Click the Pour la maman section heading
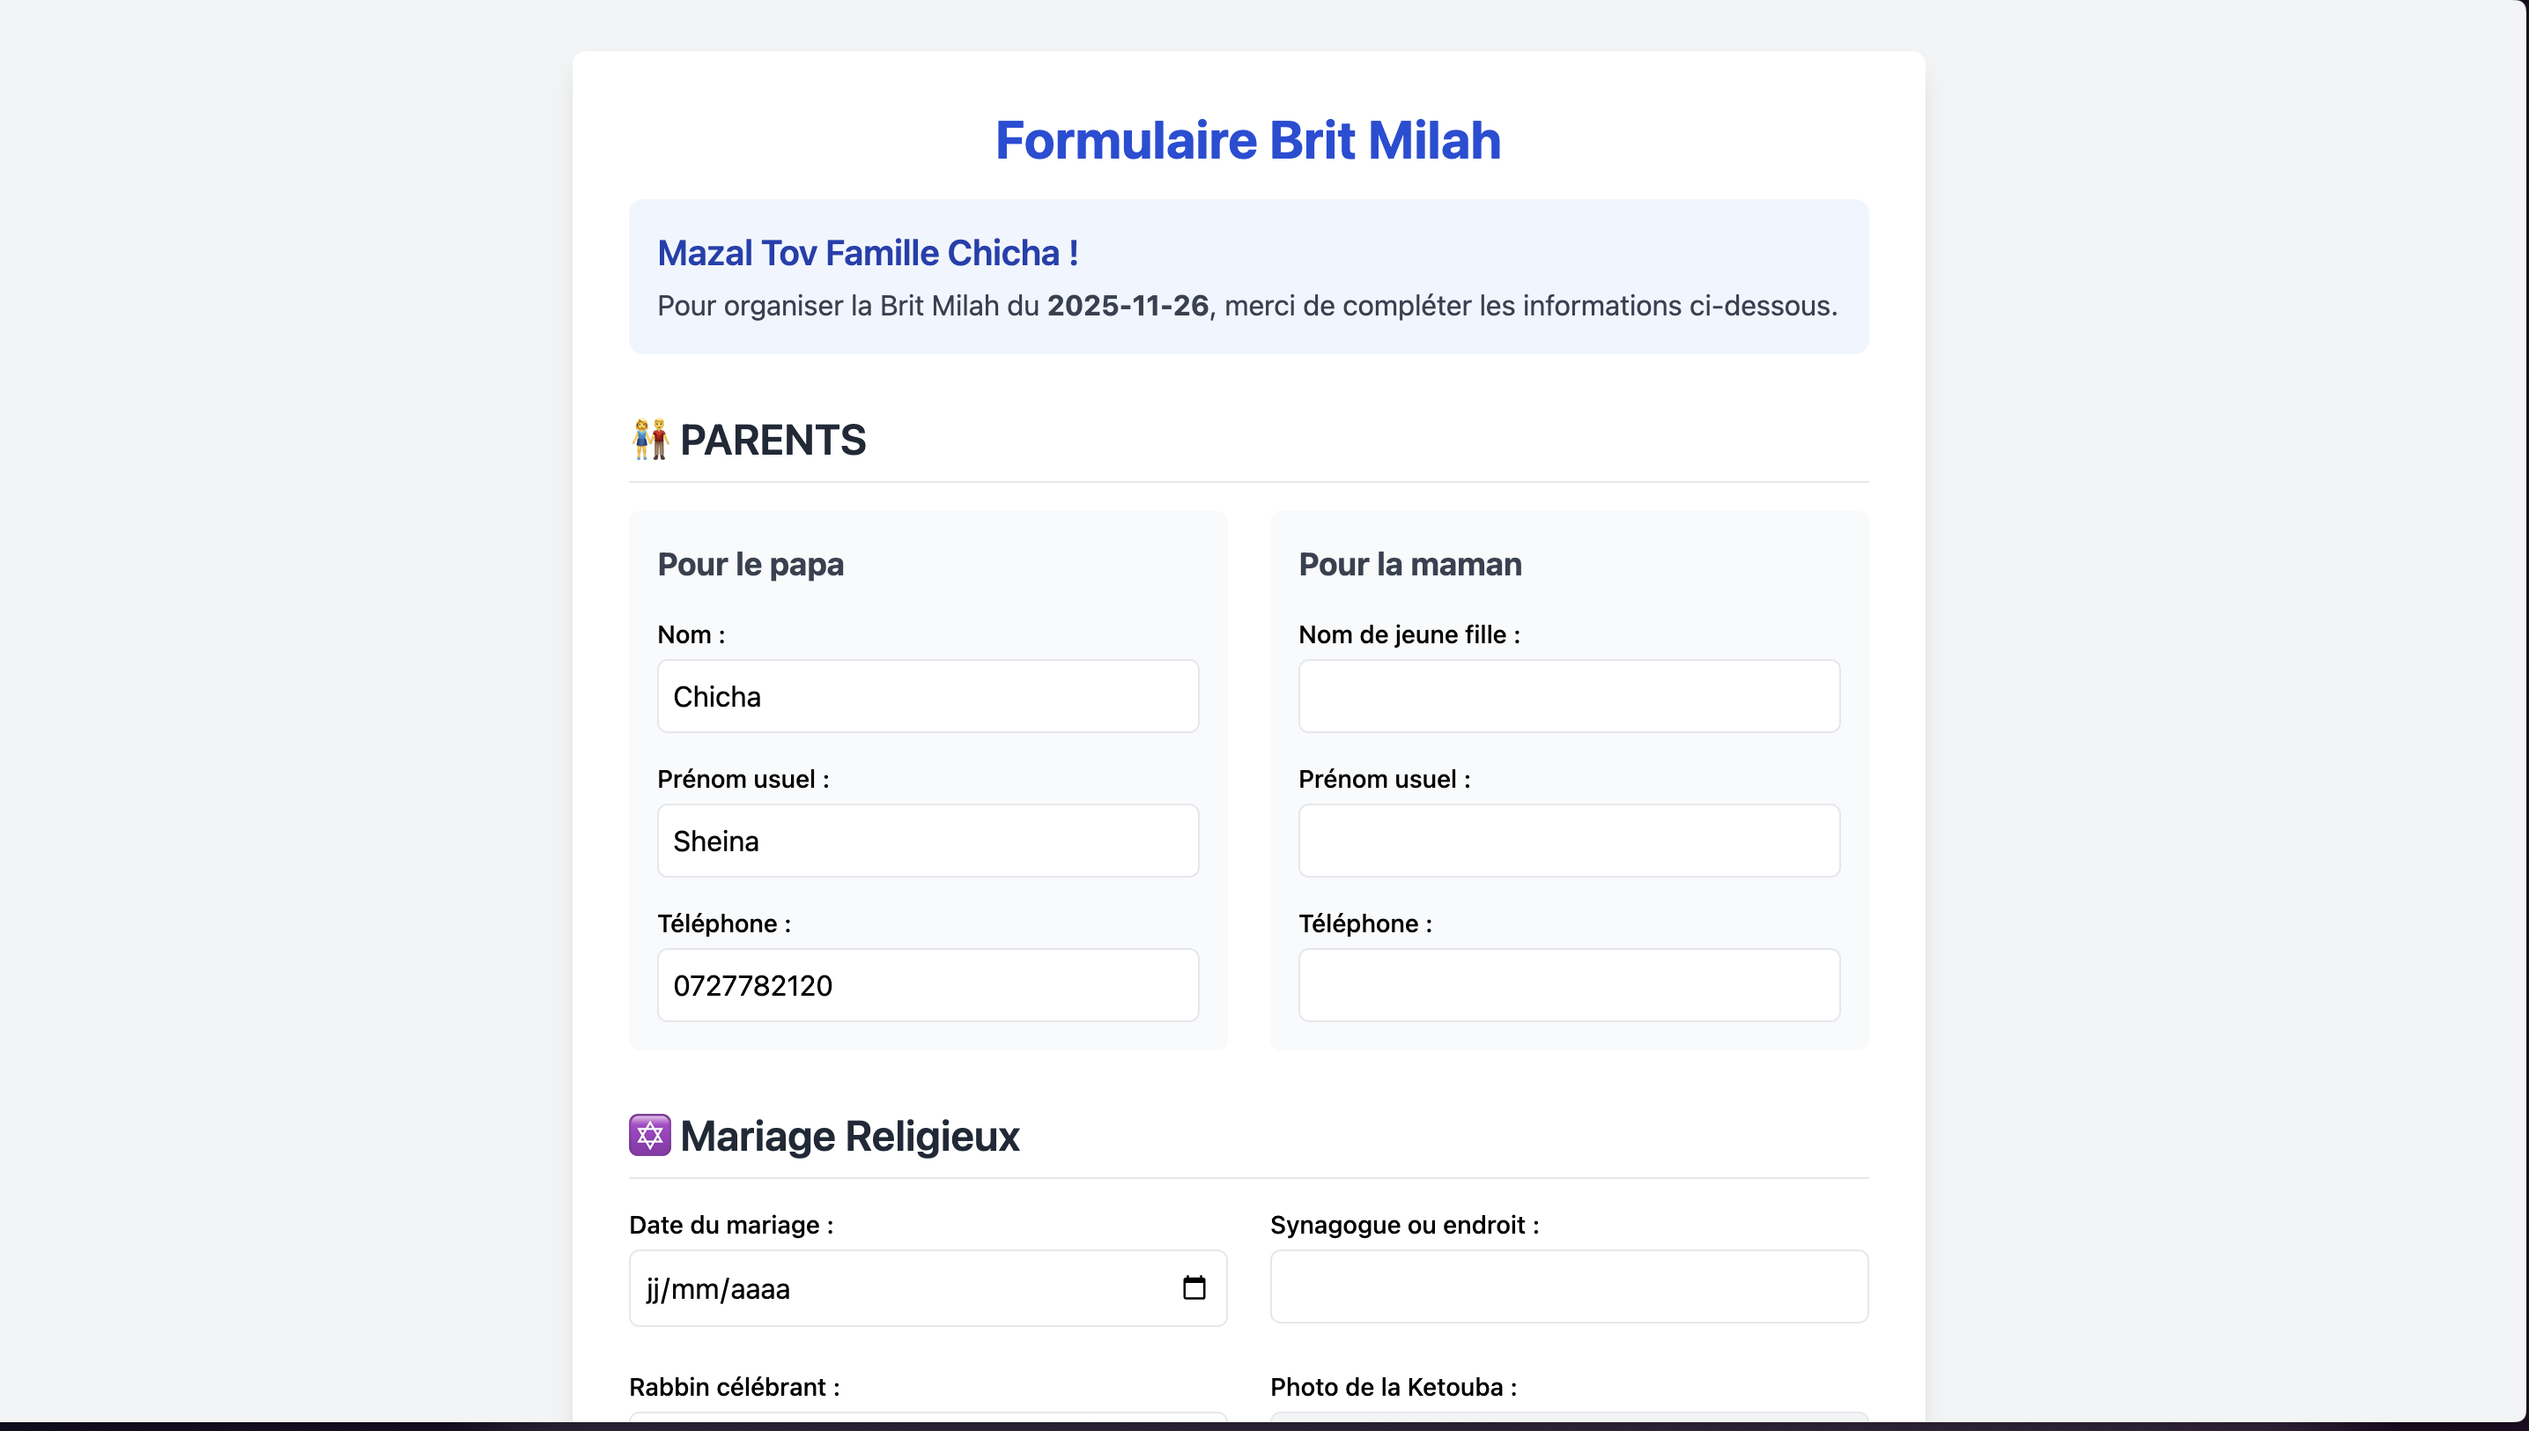The width and height of the screenshot is (2529, 1431). coord(1409,564)
